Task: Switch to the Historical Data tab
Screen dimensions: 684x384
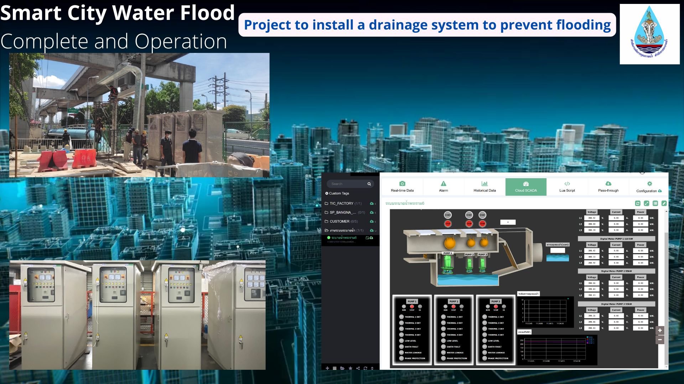Action: 484,187
